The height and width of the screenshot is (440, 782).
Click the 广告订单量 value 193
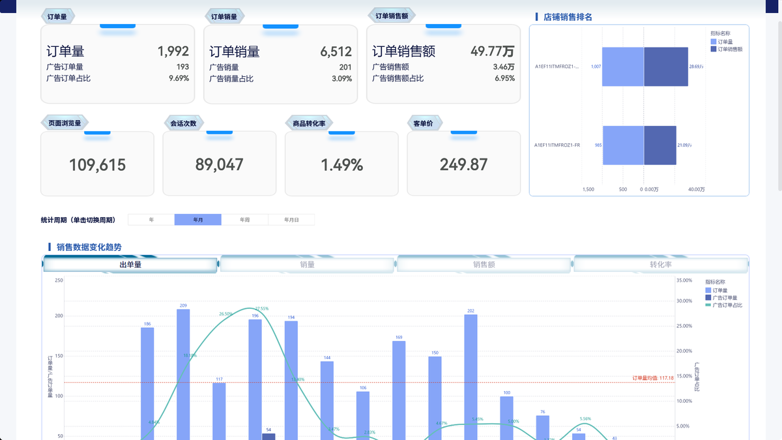(x=182, y=66)
